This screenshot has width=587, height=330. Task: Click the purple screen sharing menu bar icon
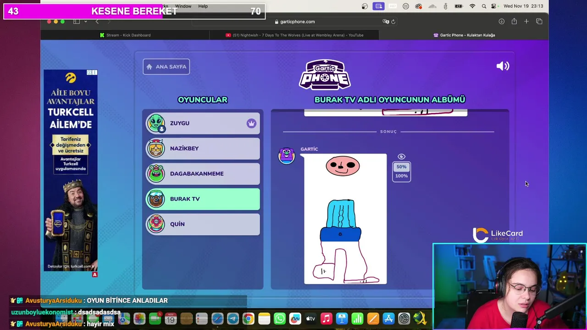click(x=378, y=6)
